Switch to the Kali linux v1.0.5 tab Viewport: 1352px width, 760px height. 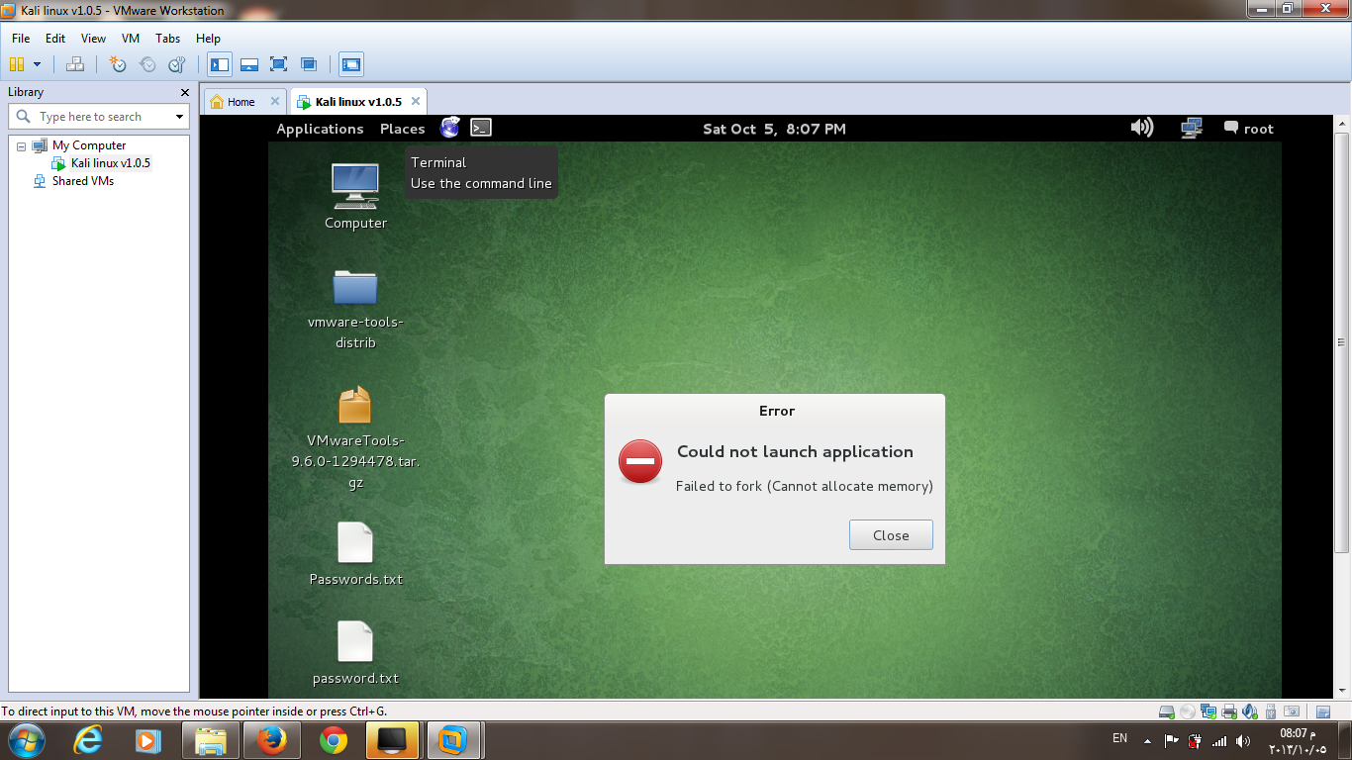pos(358,102)
